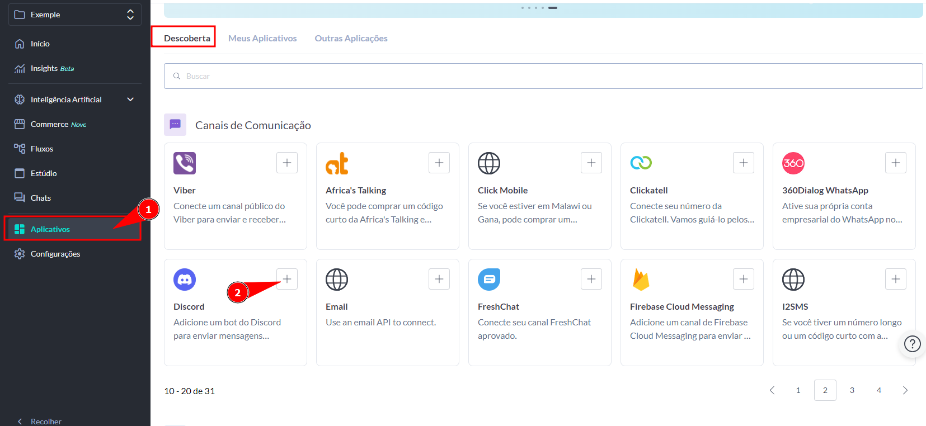Click the Clickatell plus icon
926x426 pixels.
743,163
